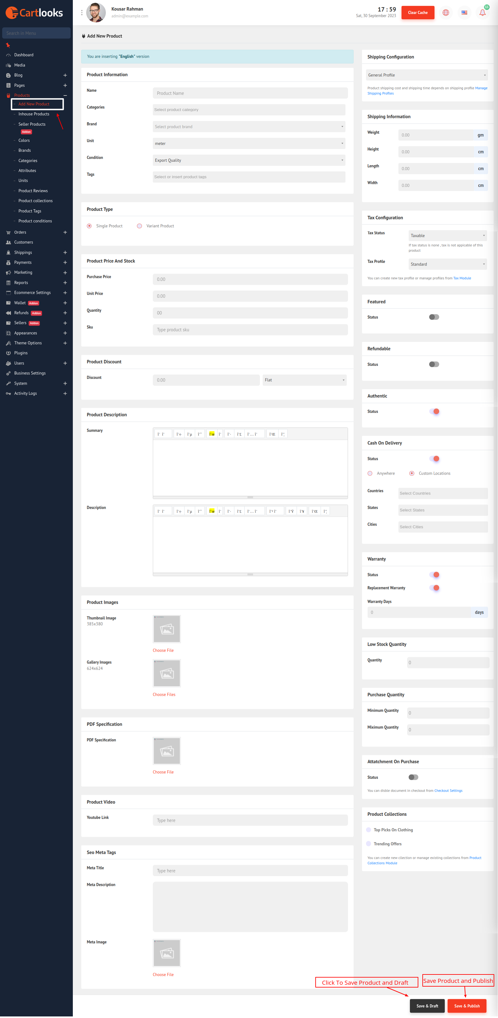Click the Save & Publish button
The width and height of the screenshot is (498, 1018).
click(467, 1006)
